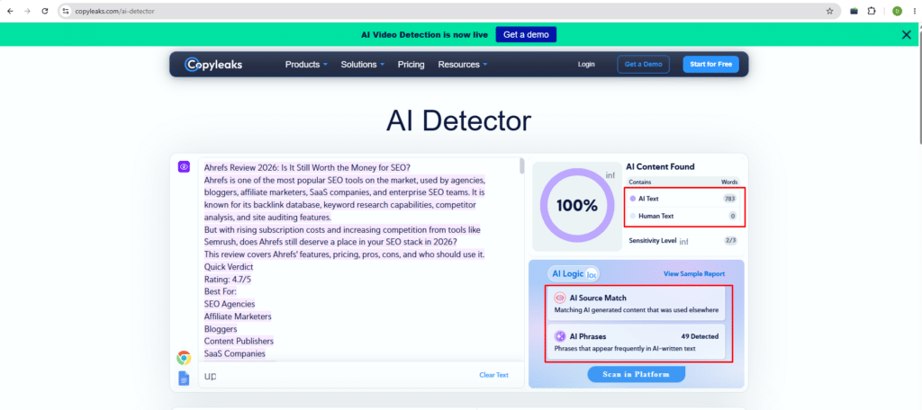Click the 'Content Publishers' line
The image size is (922, 410).
tap(239, 342)
